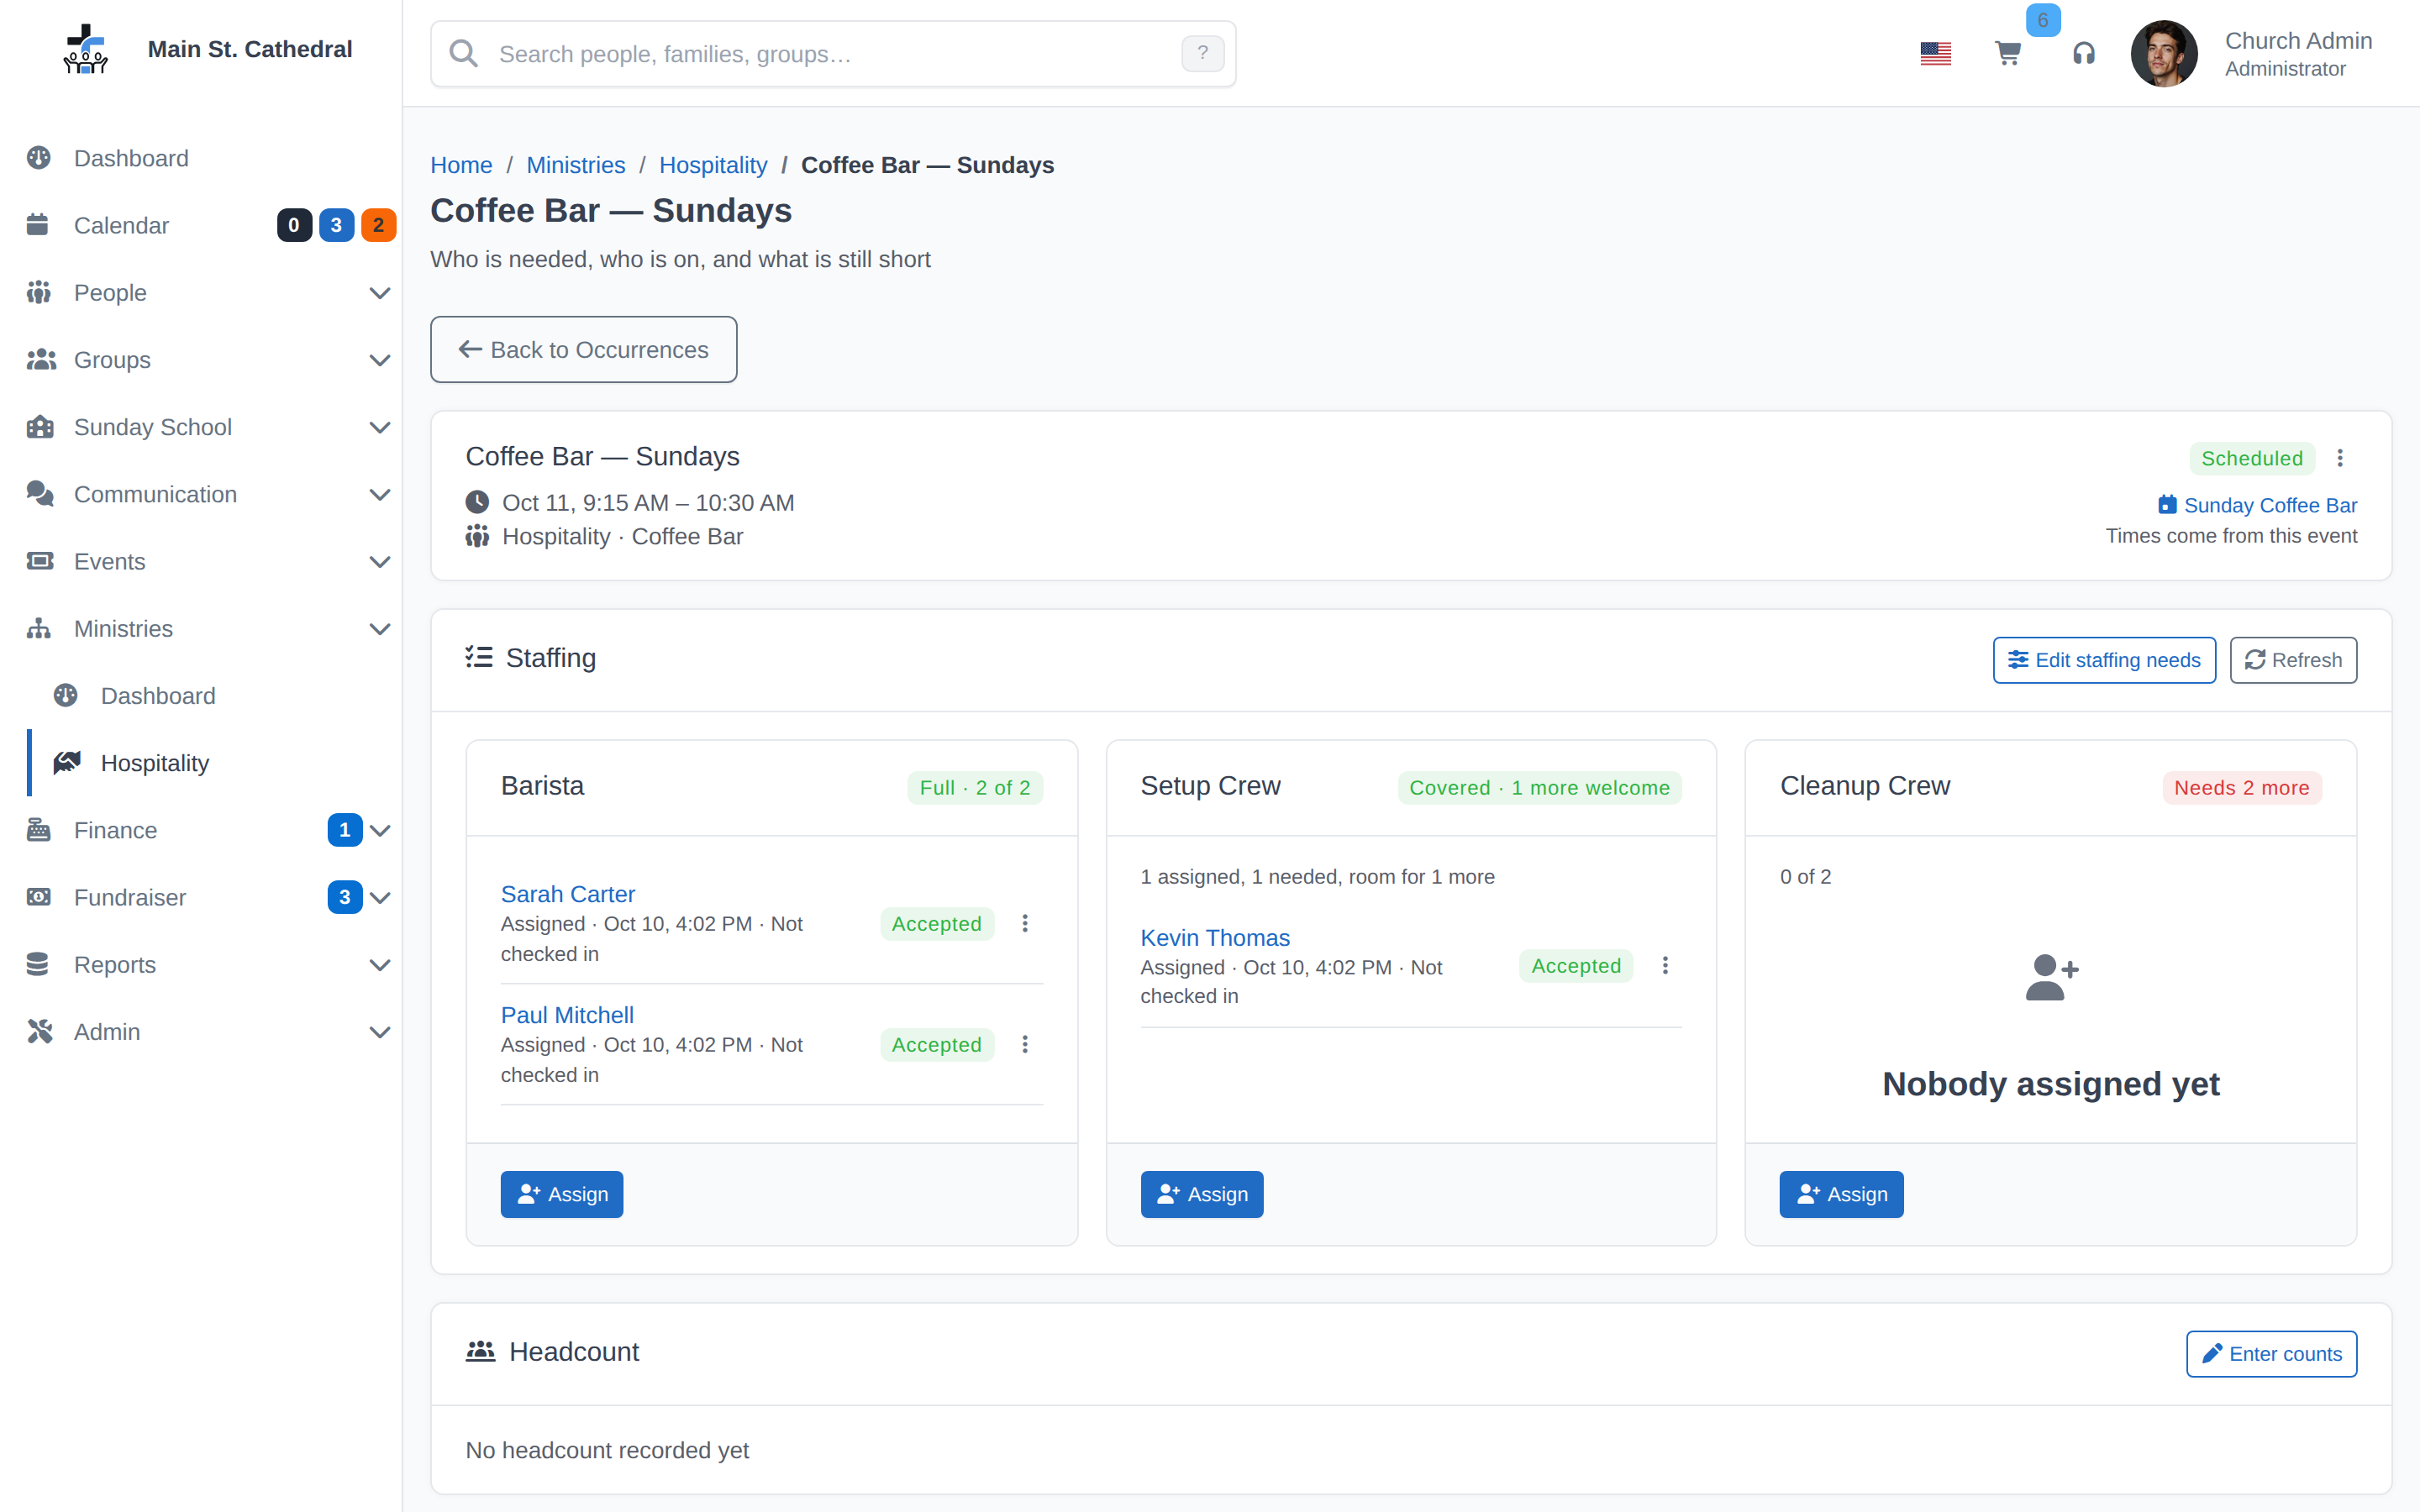Open the shopping cart icon
This screenshot has width=2420, height=1512.
coord(2007,53)
